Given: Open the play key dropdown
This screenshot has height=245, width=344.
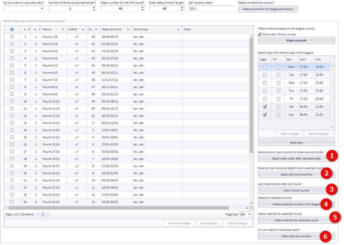Looking at the screenshot, I should [42, 9].
